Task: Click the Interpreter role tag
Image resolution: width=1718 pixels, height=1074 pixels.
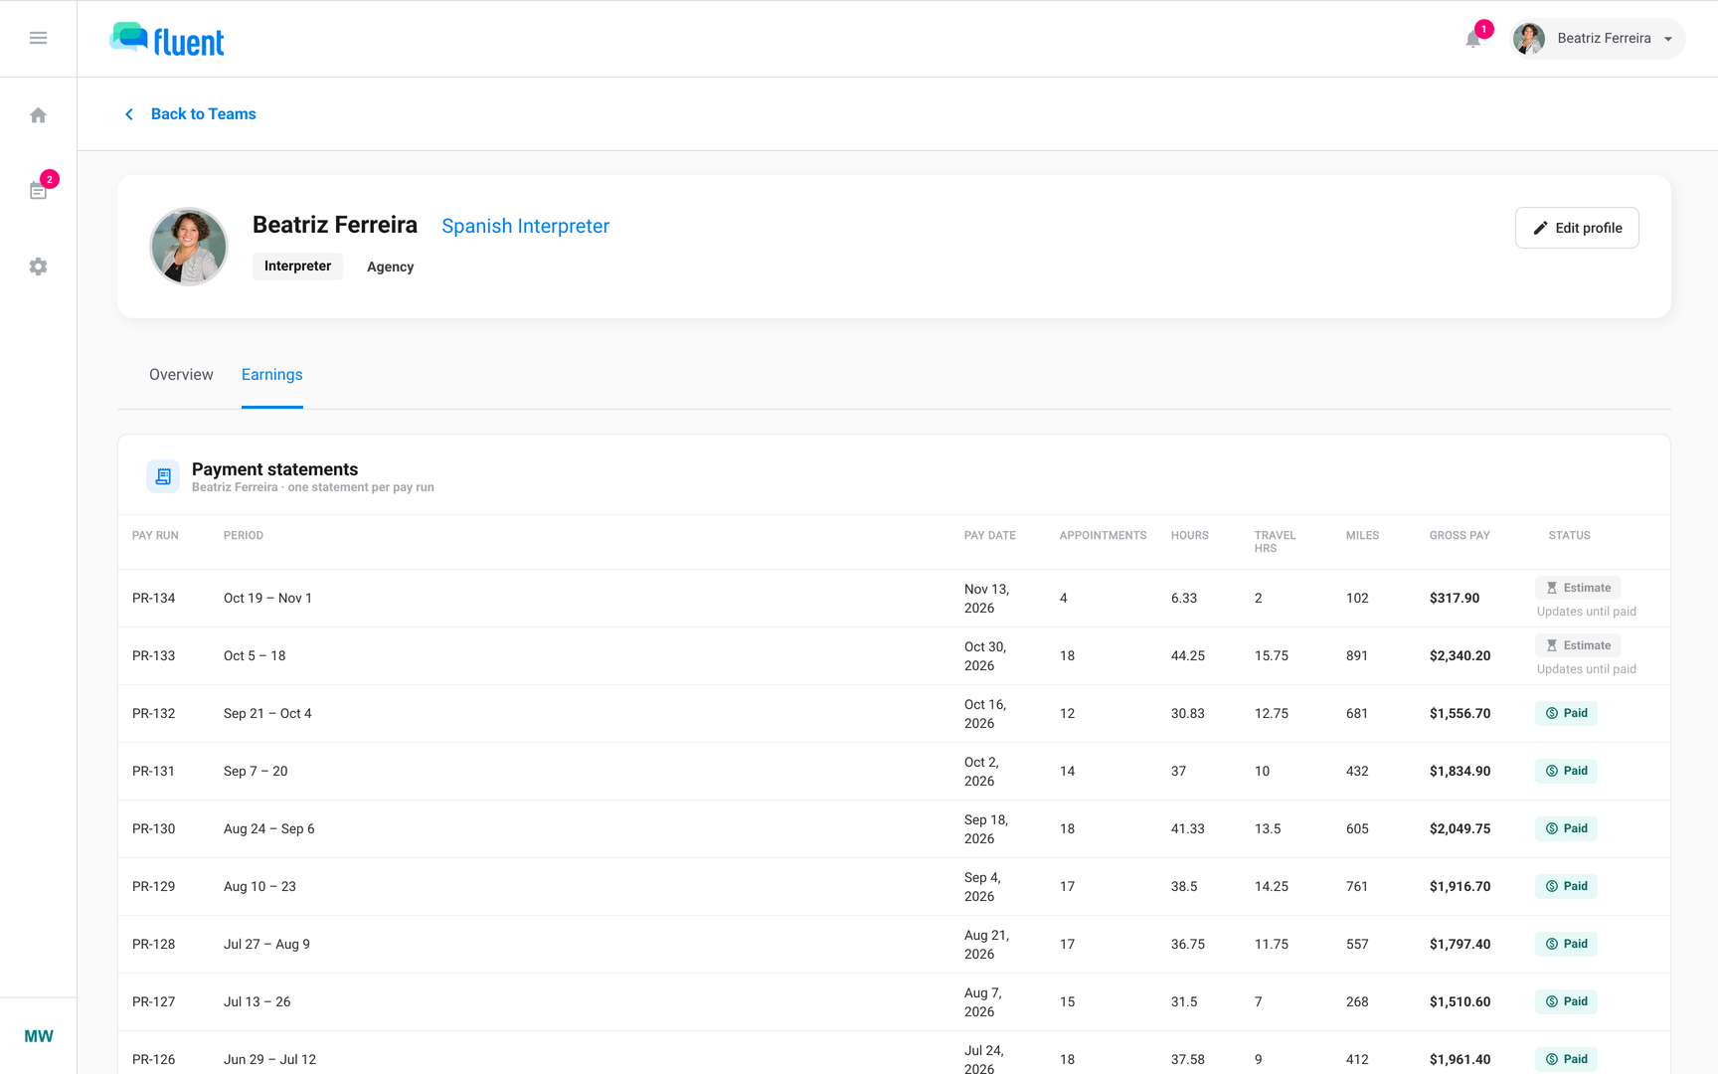Action: point(297,267)
